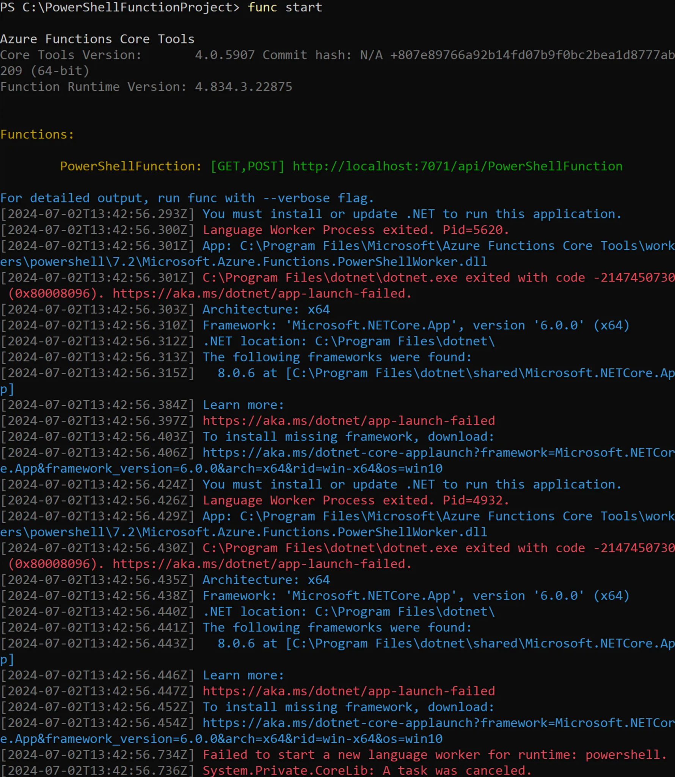Click the Architecture x64 log entry
The image size is (675, 777).
(265, 309)
